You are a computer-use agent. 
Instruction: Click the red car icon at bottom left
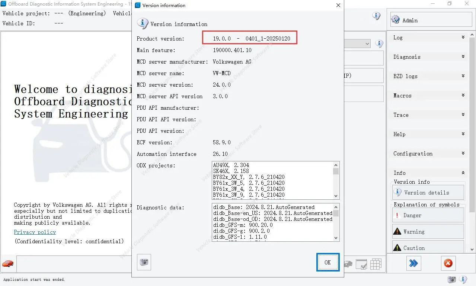pyautogui.click(x=8, y=264)
